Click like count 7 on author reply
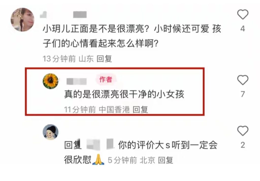Image resolution: width=260 pixels, height=181 pixels. point(243,94)
